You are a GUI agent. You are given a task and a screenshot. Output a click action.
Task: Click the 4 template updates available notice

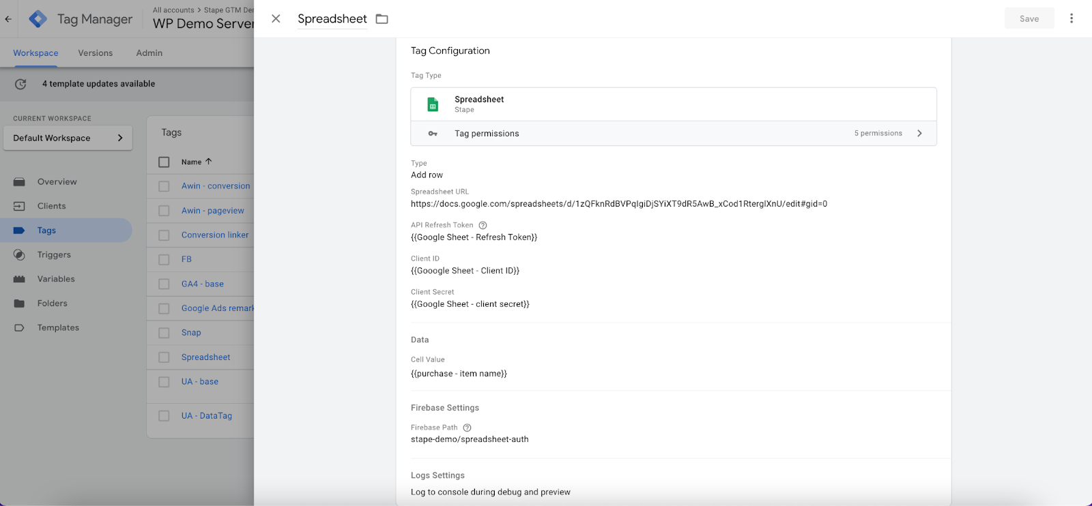[x=99, y=84]
